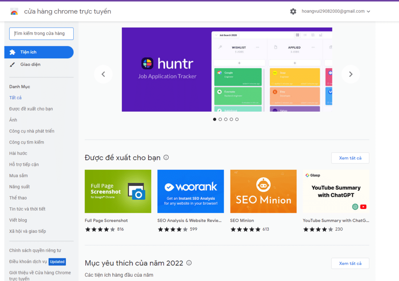
Task: Choose the Viết blog category
Action: 18,220
